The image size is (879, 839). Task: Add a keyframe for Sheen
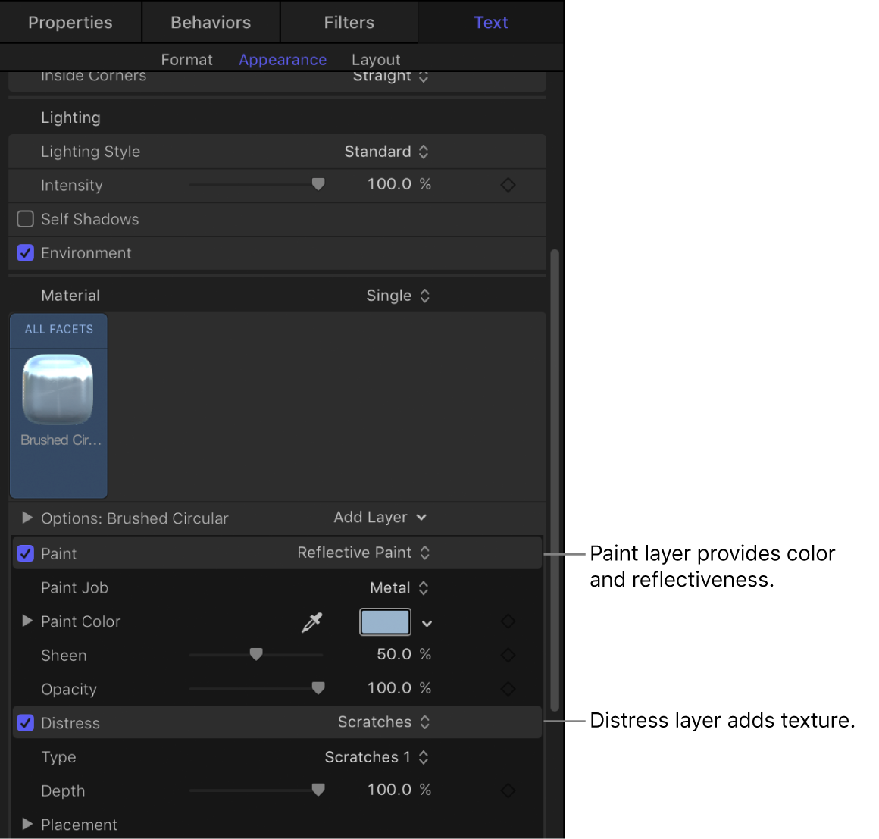pyautogui.click(x=508, y=655)
